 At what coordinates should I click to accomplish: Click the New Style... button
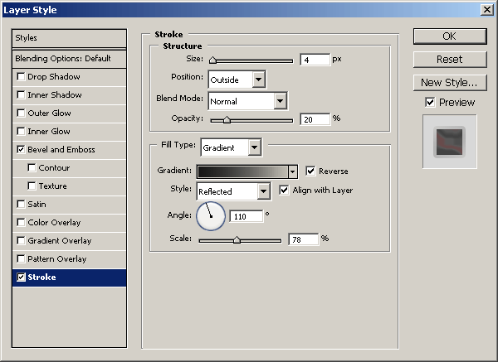pos(449,82)
